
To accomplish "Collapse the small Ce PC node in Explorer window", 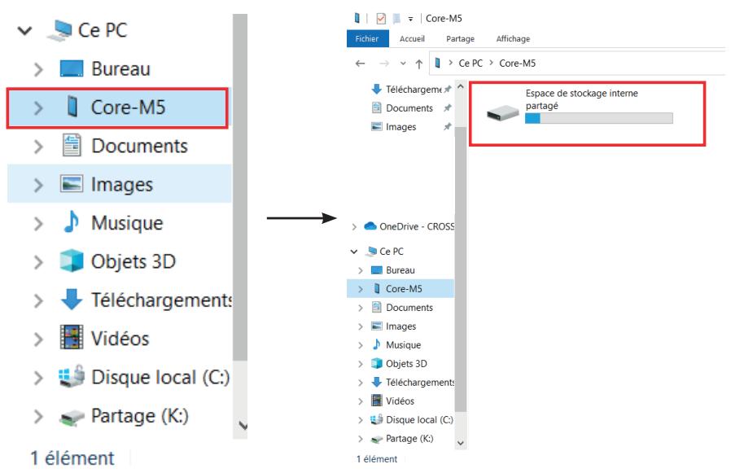I will 354,252.
